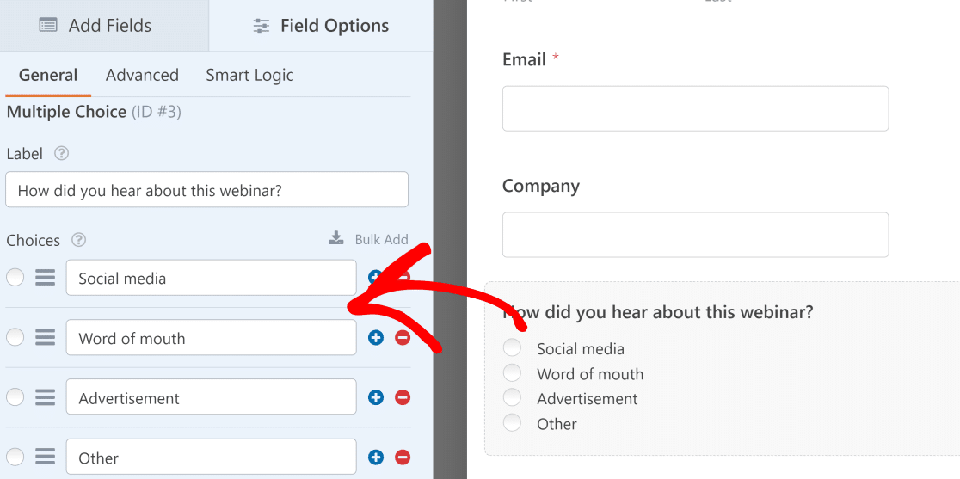Set Advertisement as default choice radio
The height and width of the screenshot is (479, 960).
15,397
